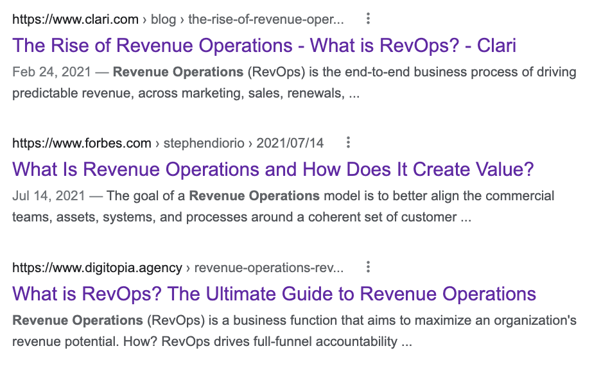Click the forbes.com root URL text
This screenshot has height=371, width=601.
81,142
